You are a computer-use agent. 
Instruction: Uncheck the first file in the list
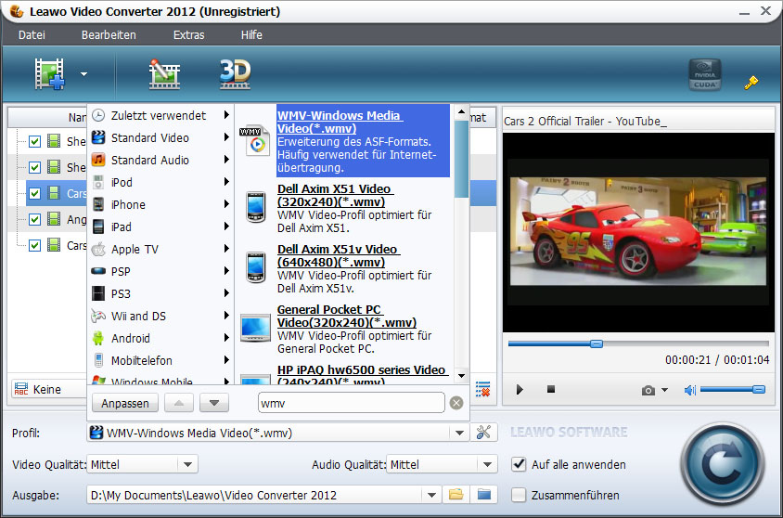[34, 142]
